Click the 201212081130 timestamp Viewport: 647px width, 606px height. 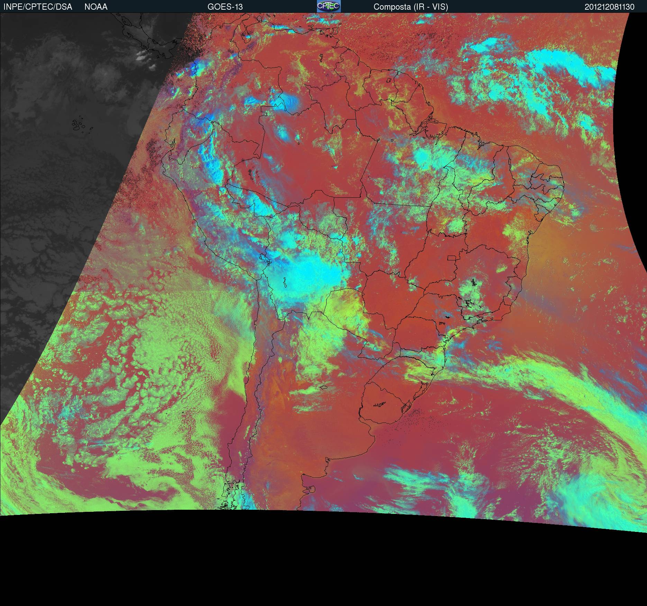coord(610,7)
